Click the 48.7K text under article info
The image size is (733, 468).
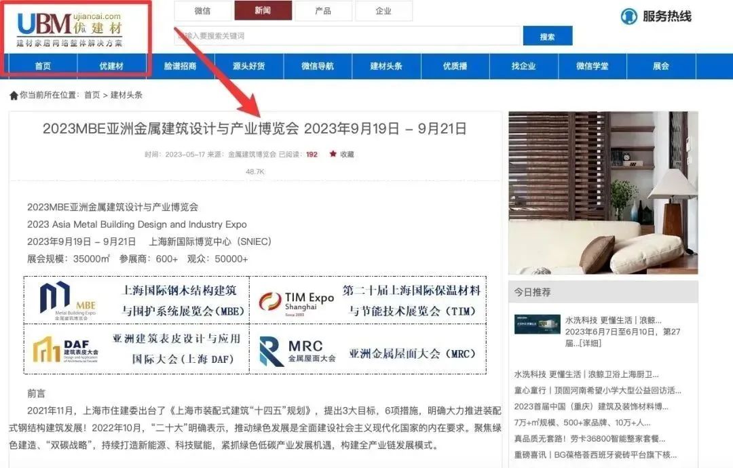pos(255,172)
